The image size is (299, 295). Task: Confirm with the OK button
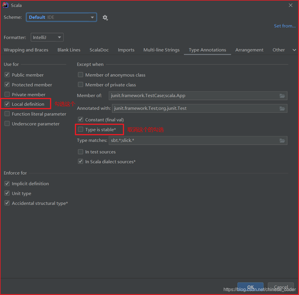coord(250,287)
